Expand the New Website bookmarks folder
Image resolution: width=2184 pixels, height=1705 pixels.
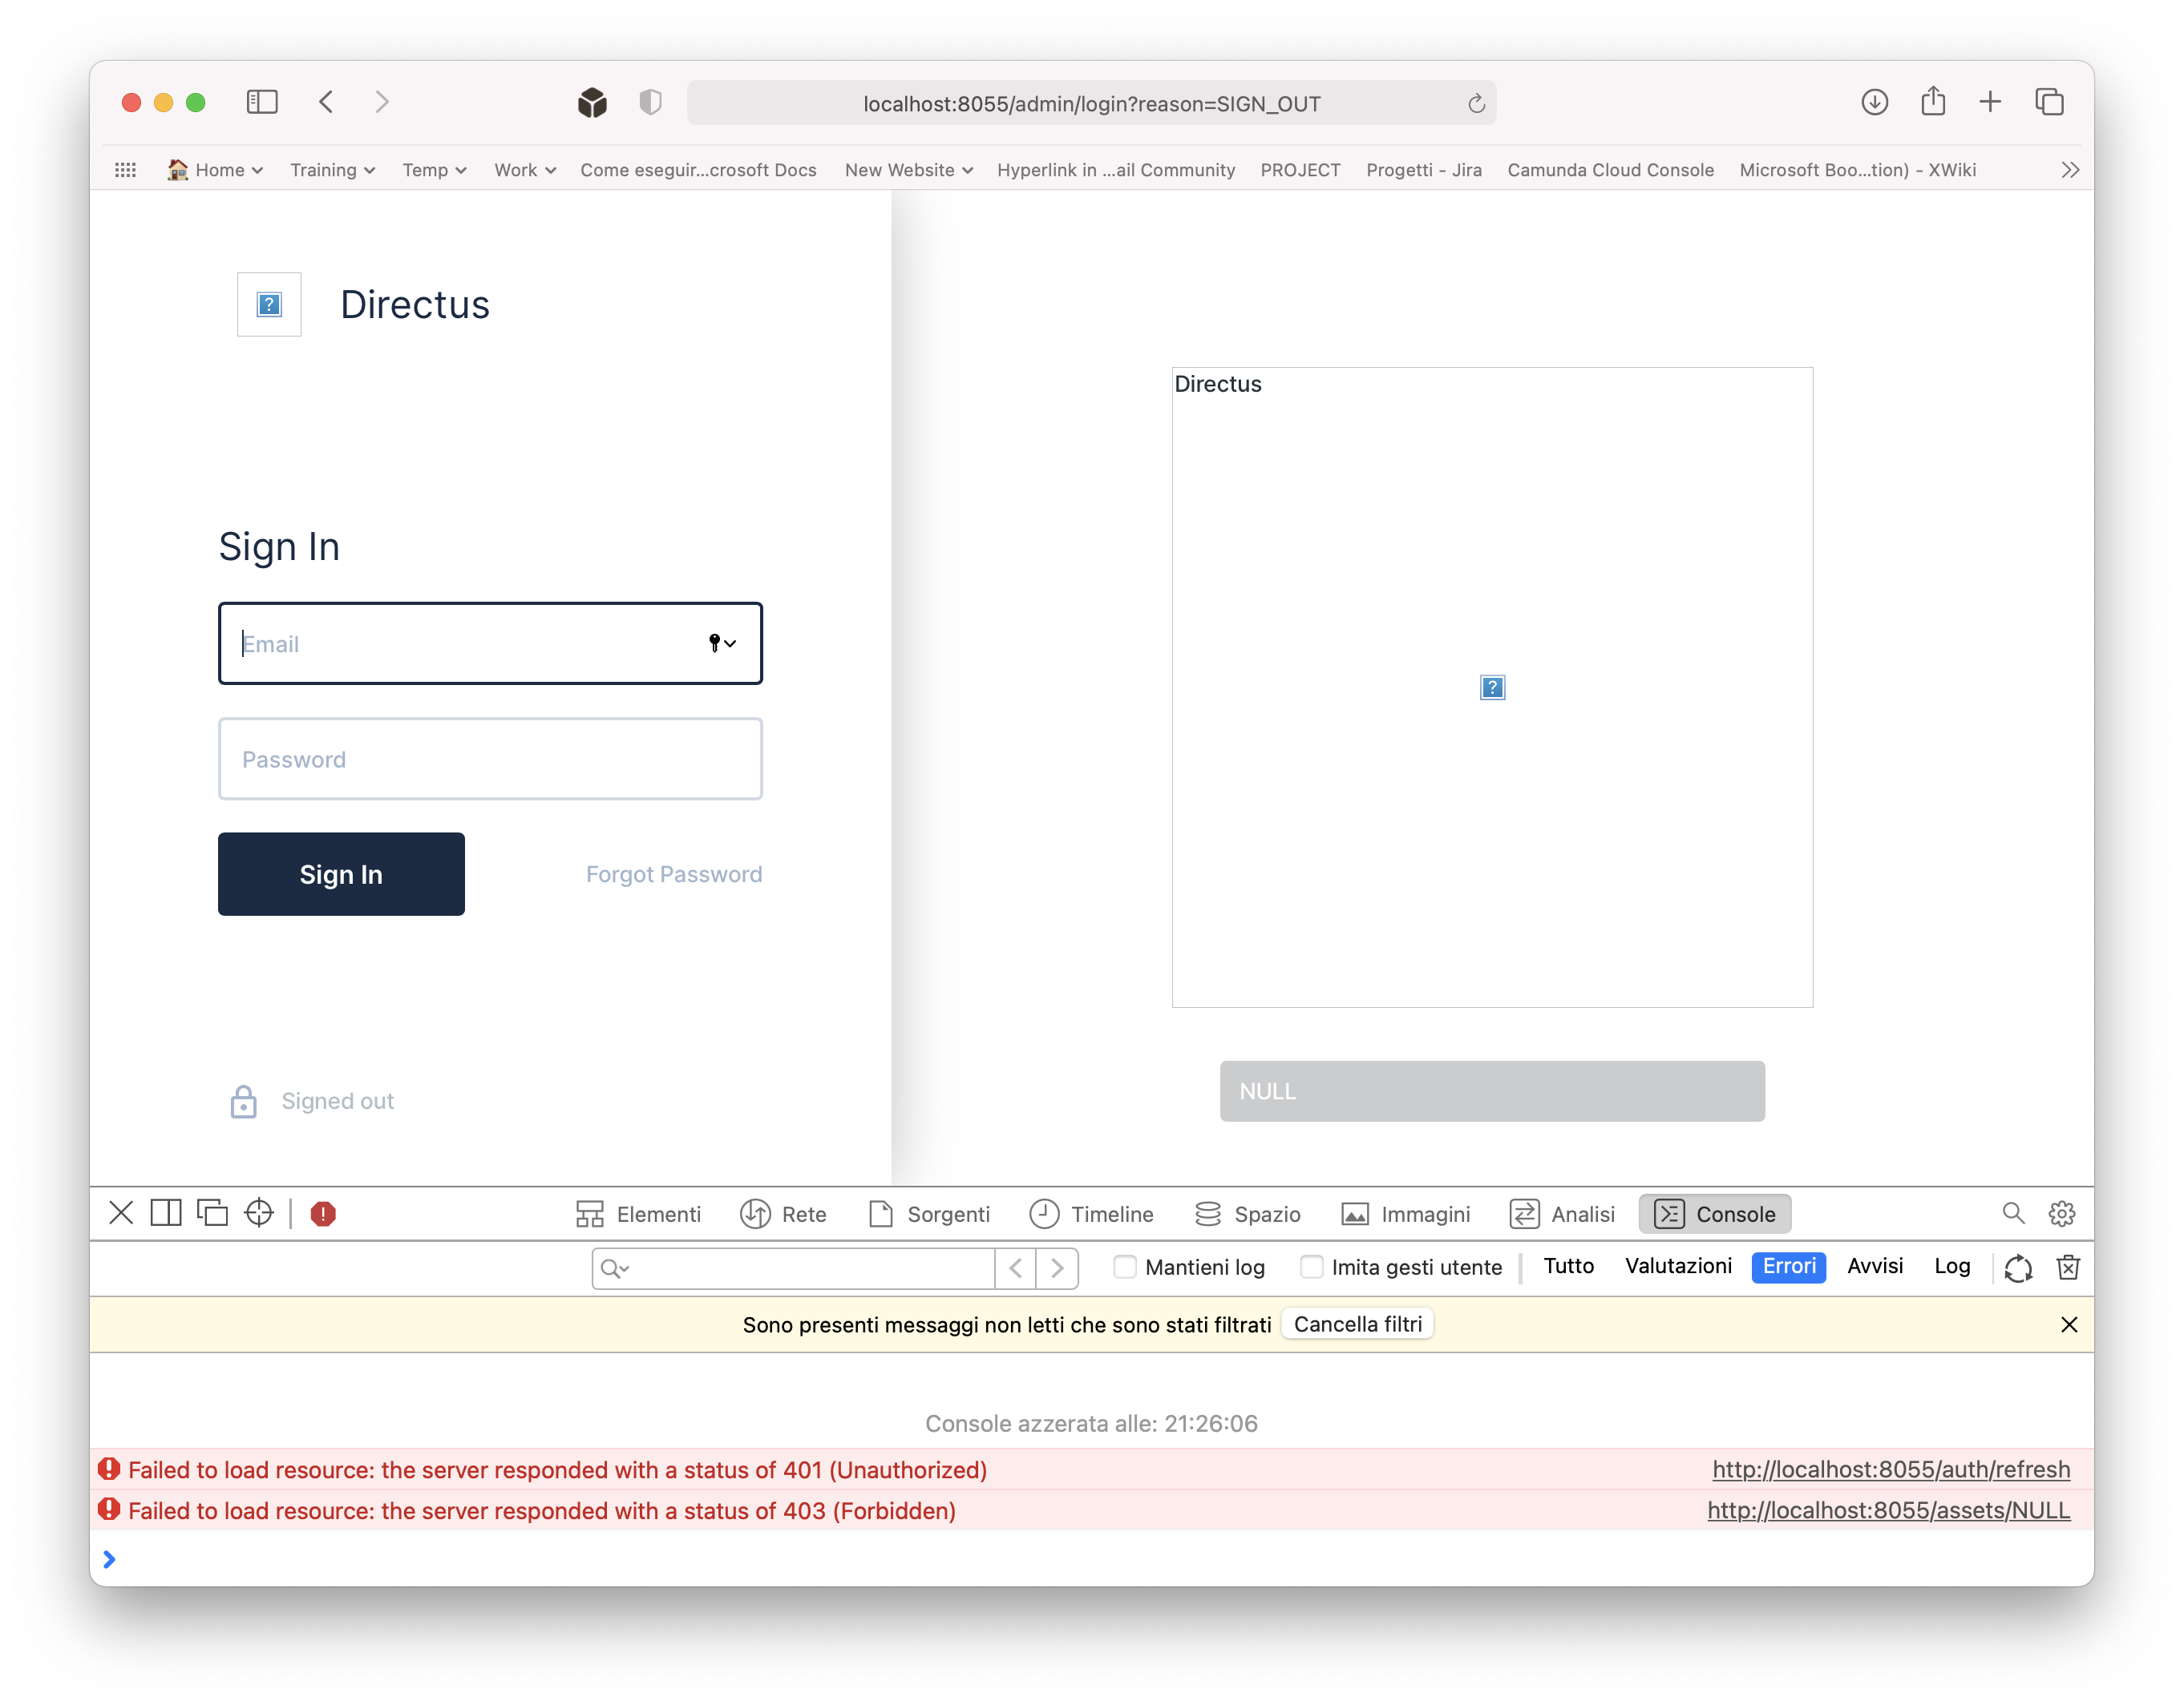(908, 170)
